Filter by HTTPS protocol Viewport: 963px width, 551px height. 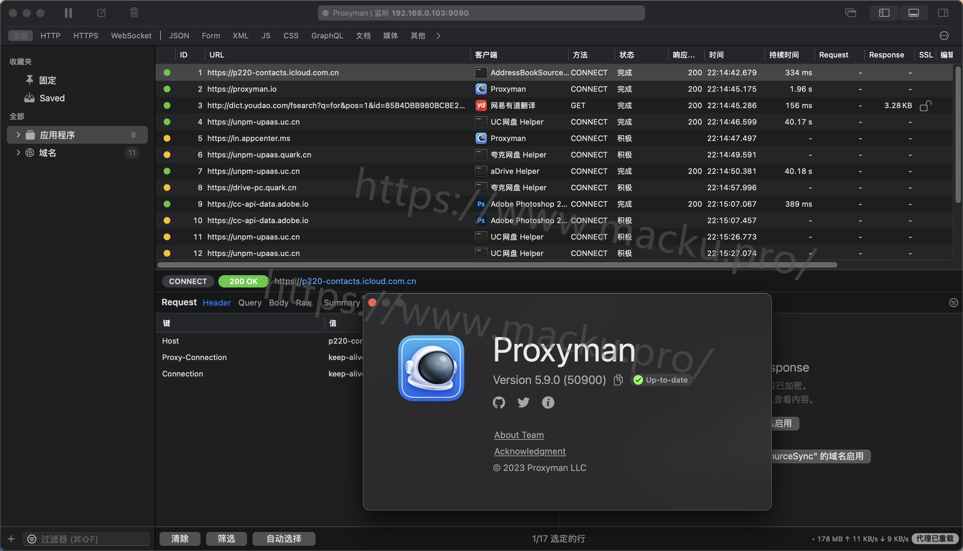pos(86,36)
